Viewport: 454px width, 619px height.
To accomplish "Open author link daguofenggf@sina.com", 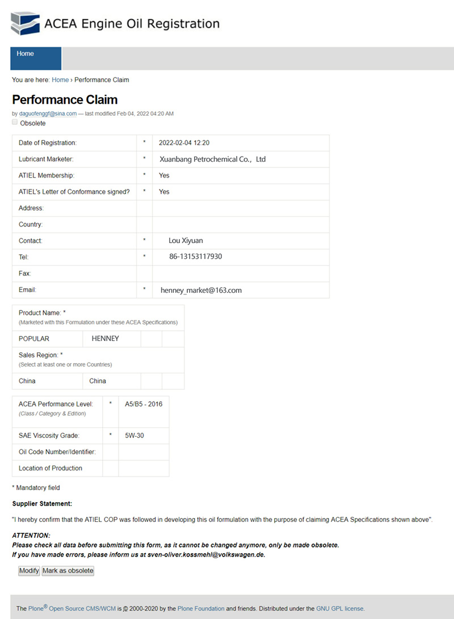I will coord(48,113).
